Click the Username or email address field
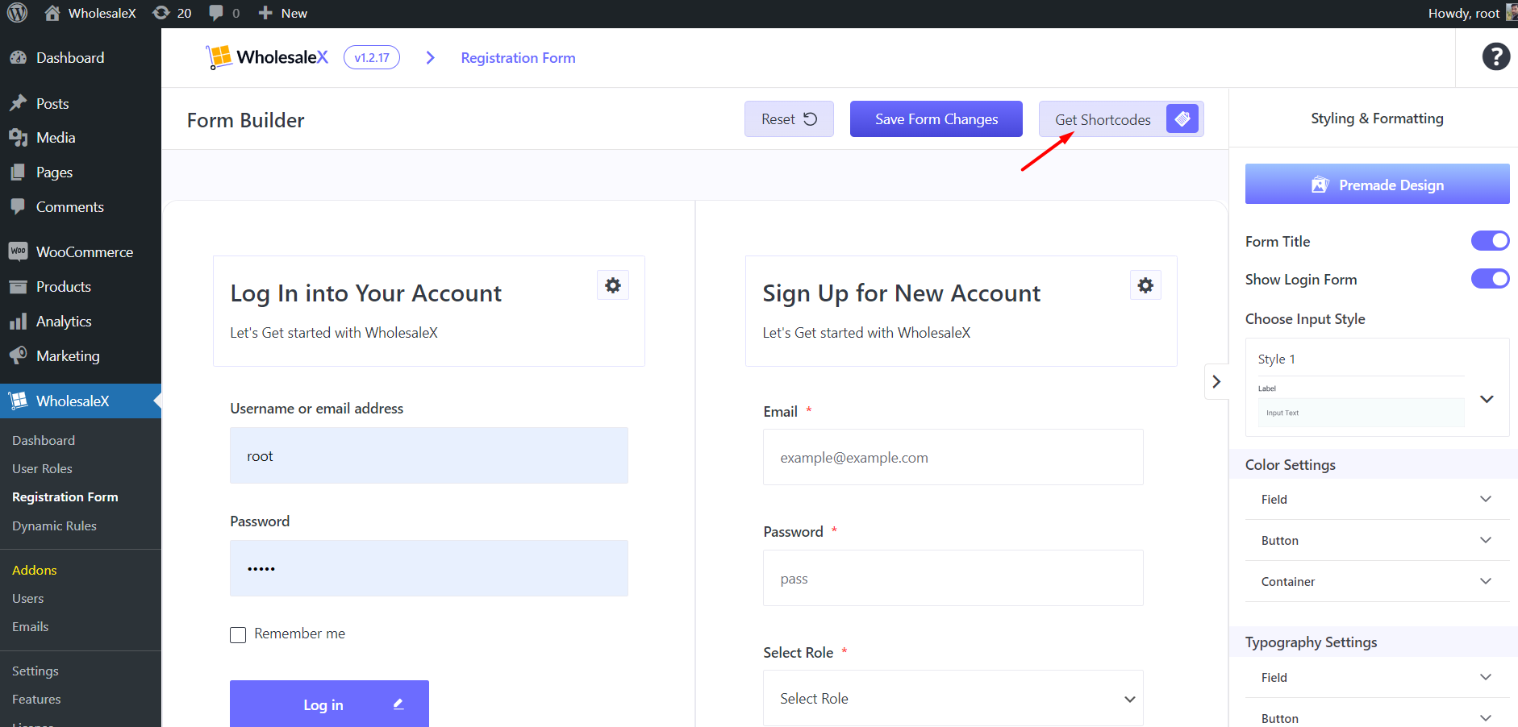Image resolution: width=1518 pixels, height=727 pixels. pyautogui.click(x=429, y=455)
